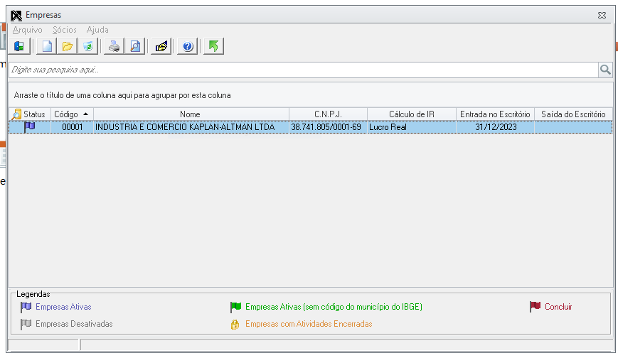Viewport: 618px width, 353px height.
Task: Open the Arquivo menu
Action: point(27,30)
